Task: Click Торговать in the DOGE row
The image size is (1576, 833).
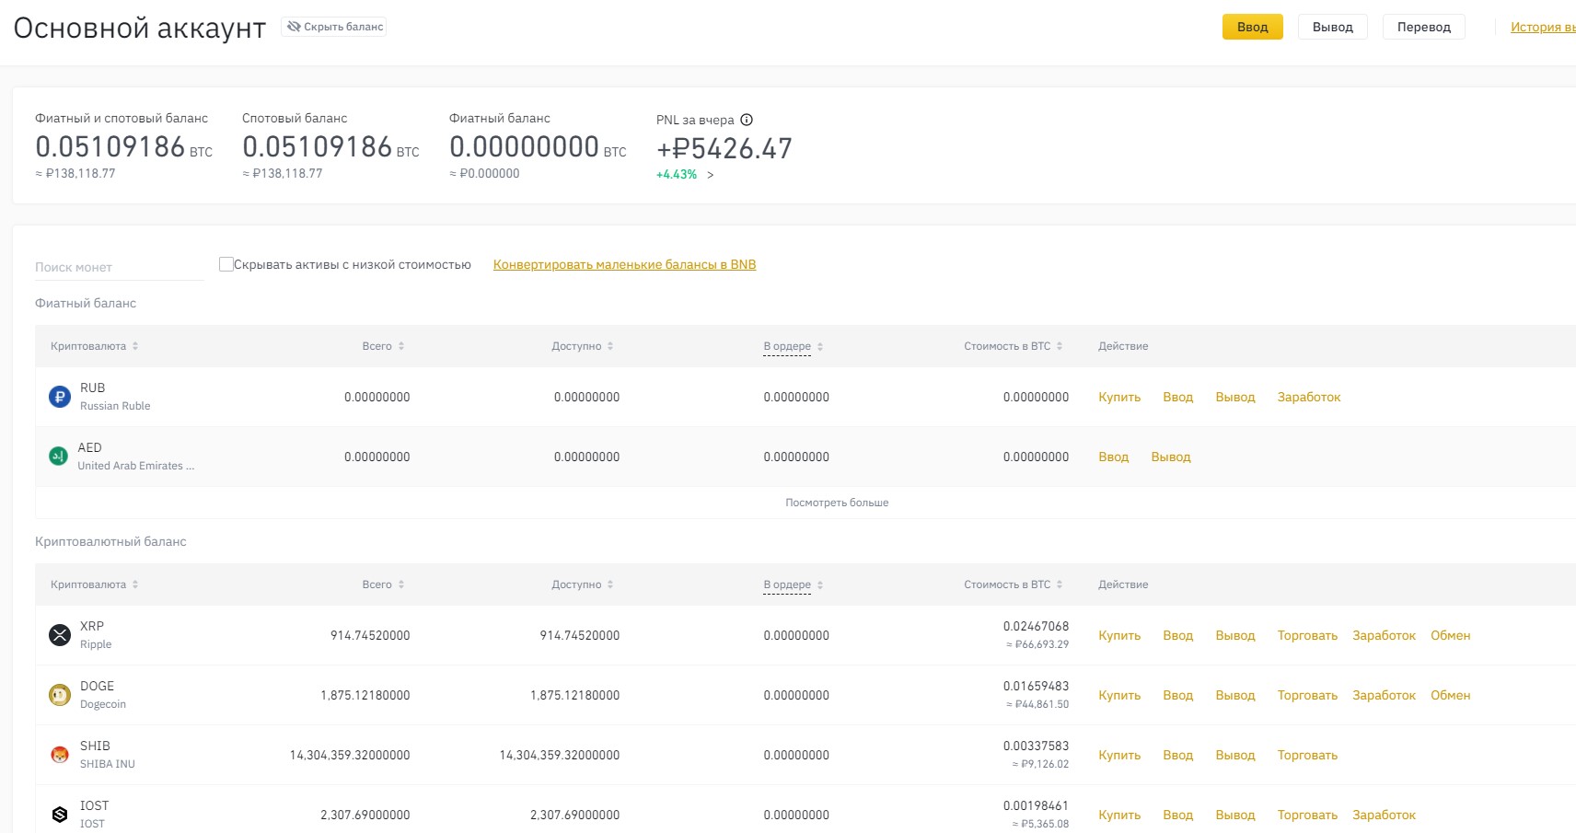Action: [1307, 695]
